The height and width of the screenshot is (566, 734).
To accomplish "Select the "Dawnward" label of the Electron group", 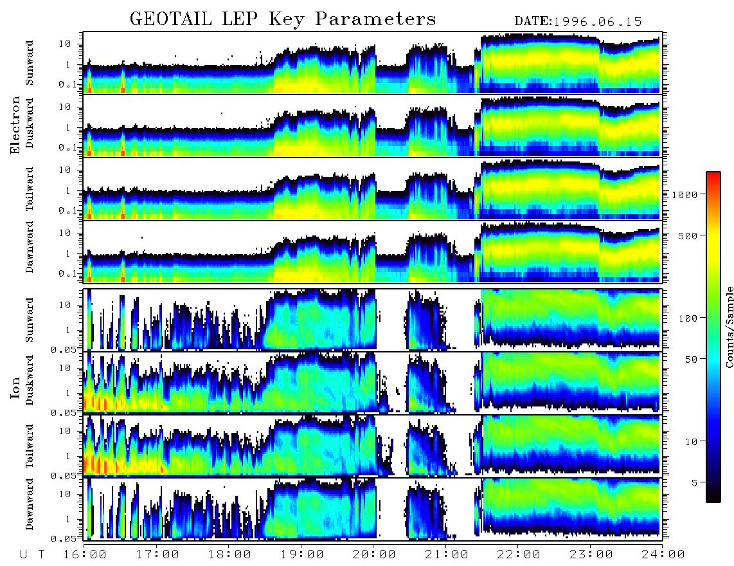I will (30, 247).
